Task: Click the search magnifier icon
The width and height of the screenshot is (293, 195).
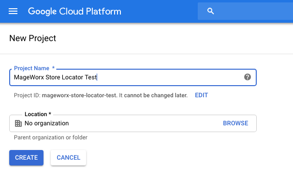Action: coord(211,11)
